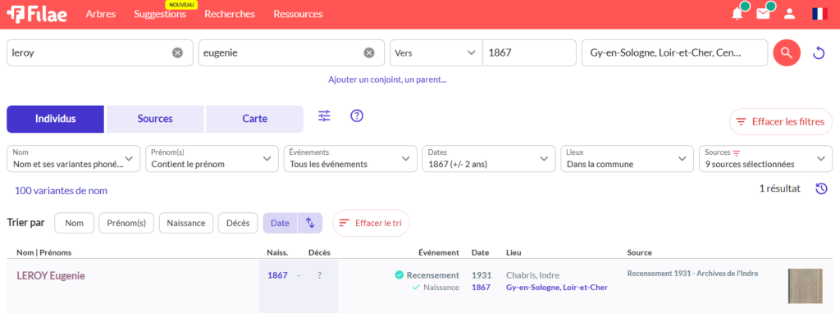This screenshot has width=840, height=331.
Task: Sort results by Date
Action: click(280, 223)
